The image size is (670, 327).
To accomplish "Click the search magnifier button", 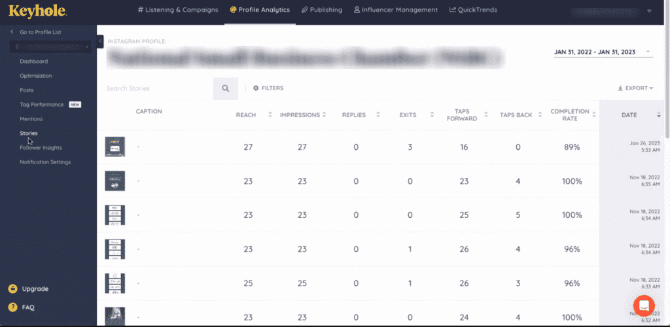I will [x=226, y=88].
